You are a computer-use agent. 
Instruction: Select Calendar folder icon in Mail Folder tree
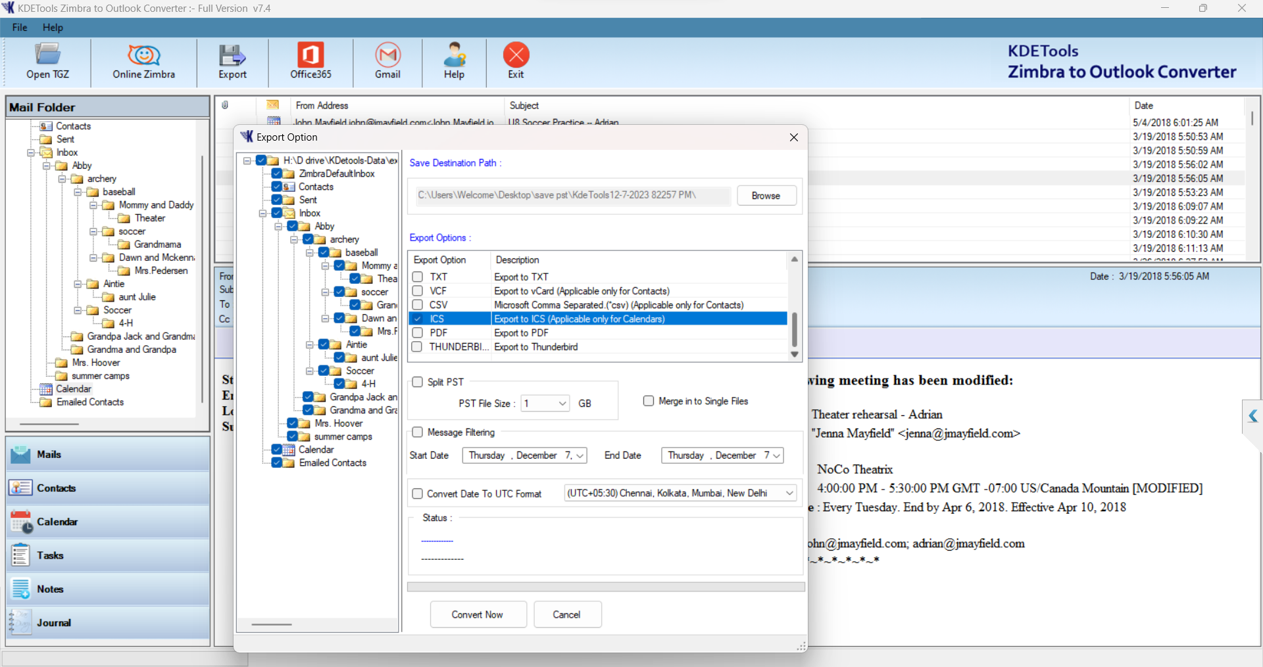pos(45,388)
